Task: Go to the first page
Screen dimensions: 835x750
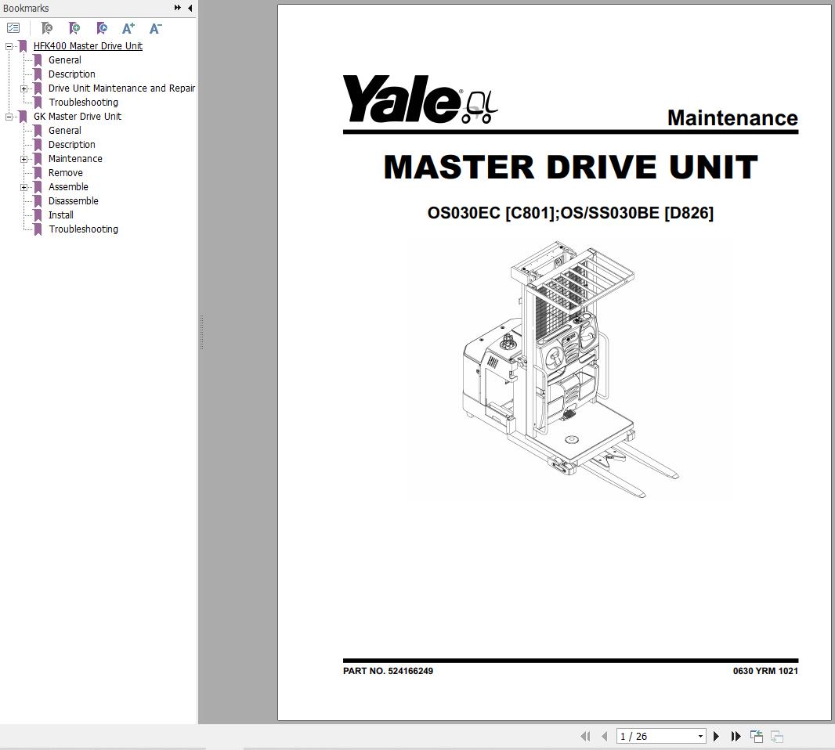Action: point(585,736)
